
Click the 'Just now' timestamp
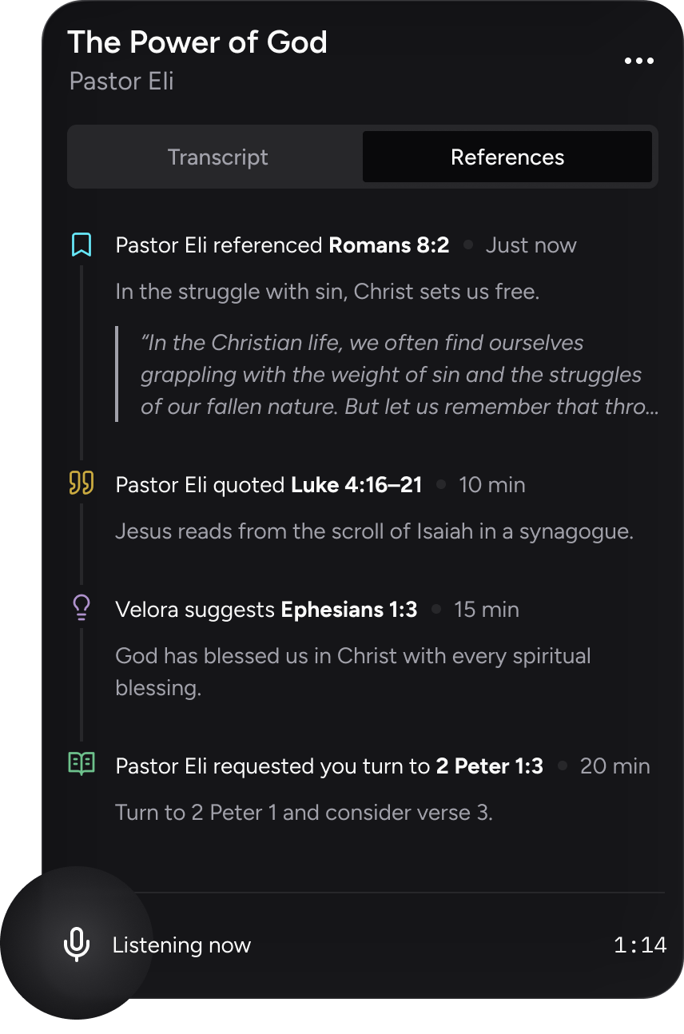point(531,245)
